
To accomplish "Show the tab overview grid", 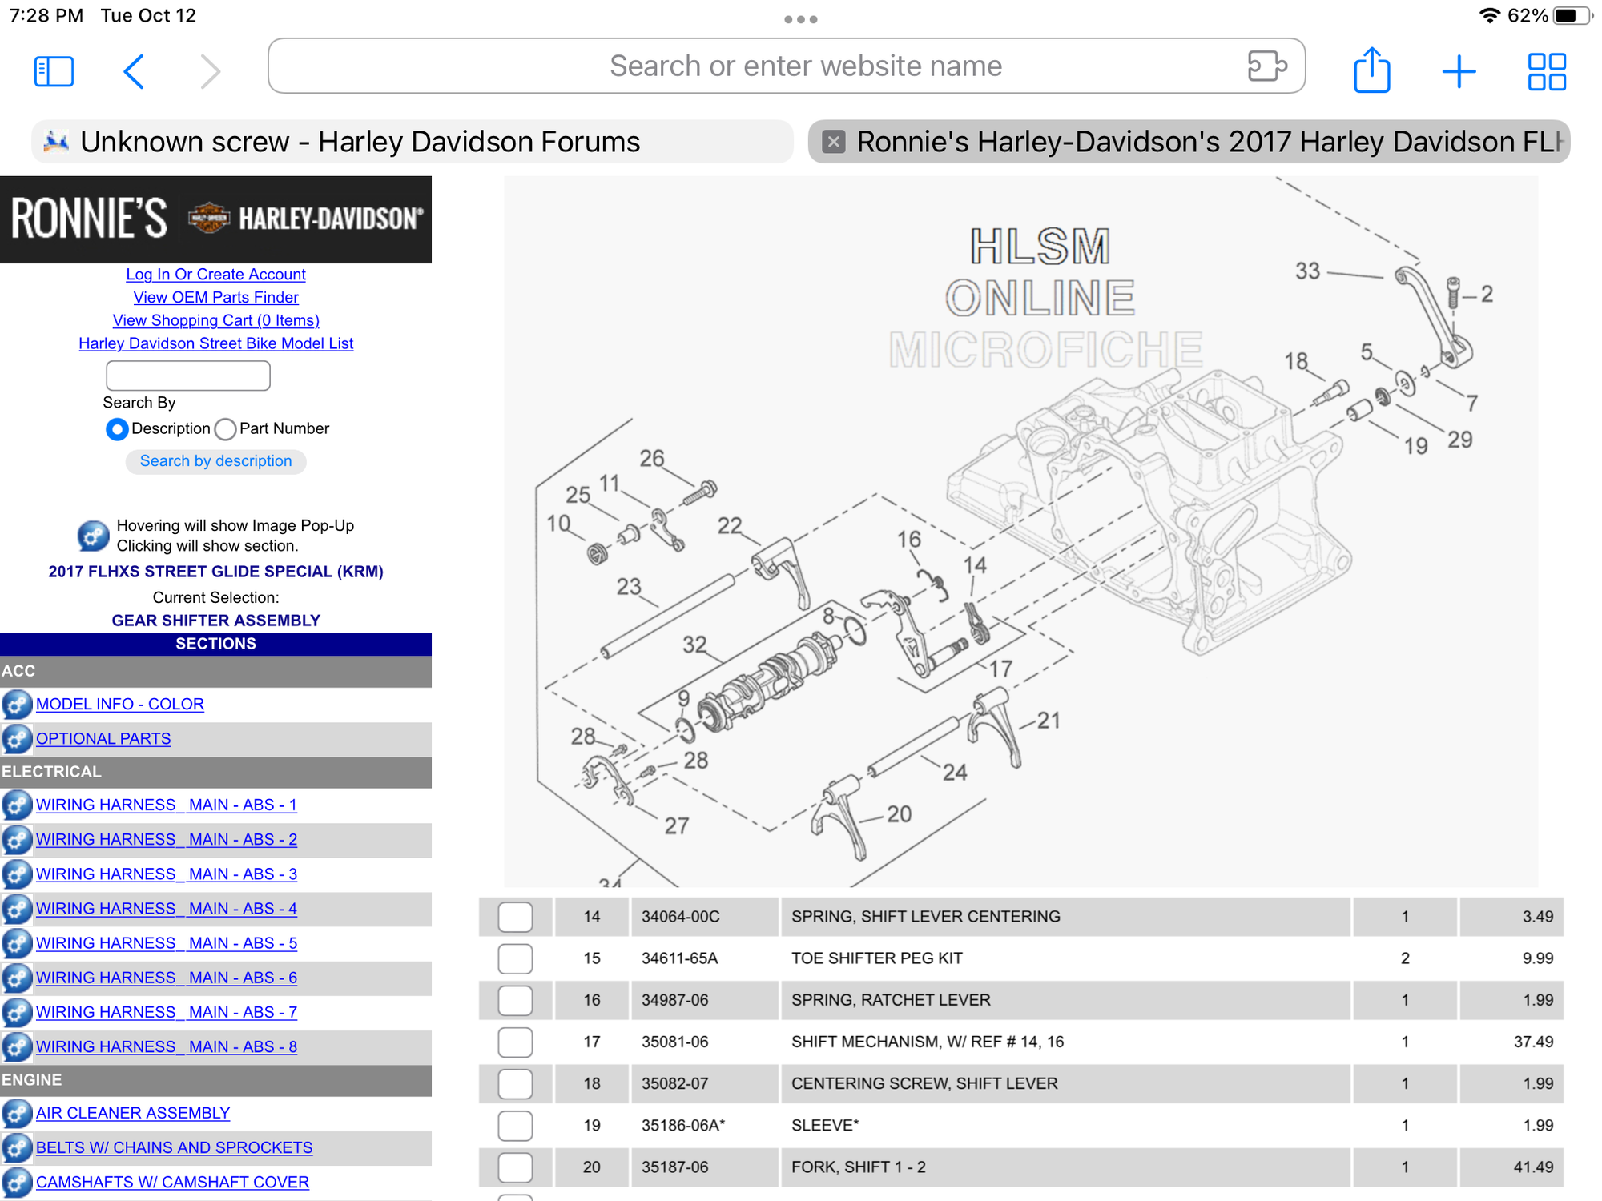I will coord(1546,72).
